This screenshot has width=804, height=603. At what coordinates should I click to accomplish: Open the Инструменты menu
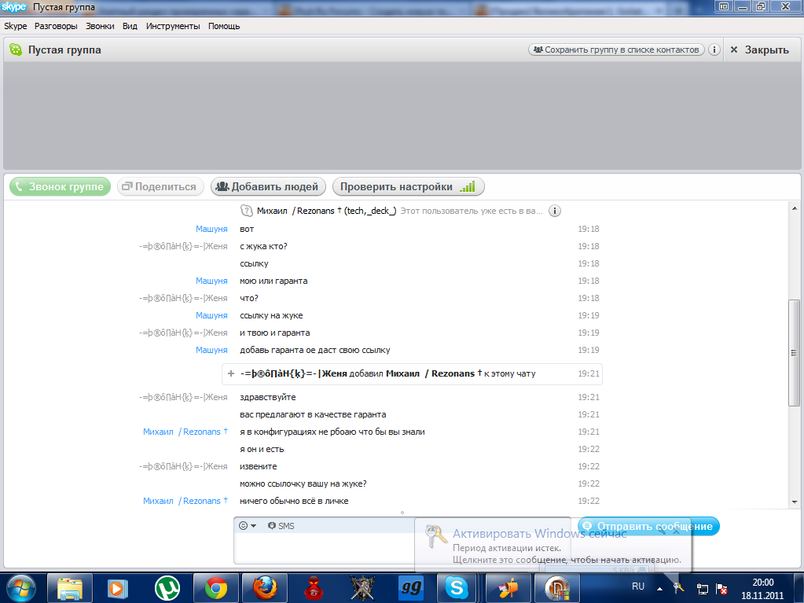[x=173, y=26]
